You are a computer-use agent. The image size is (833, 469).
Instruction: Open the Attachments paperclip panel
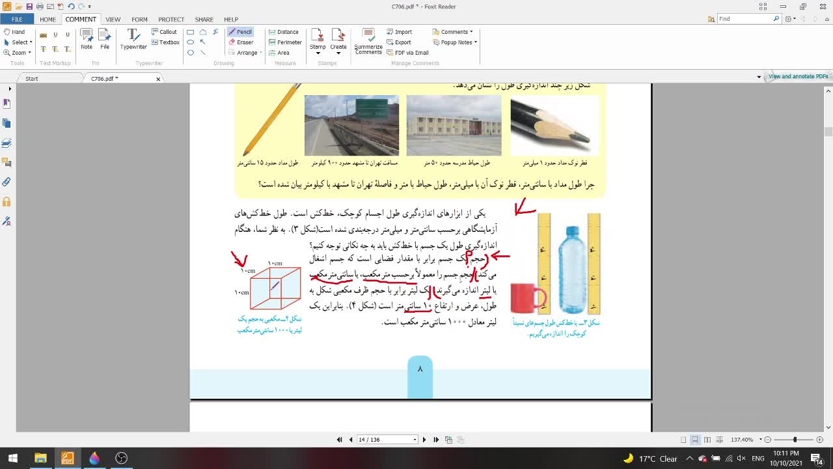pos(7,182)
